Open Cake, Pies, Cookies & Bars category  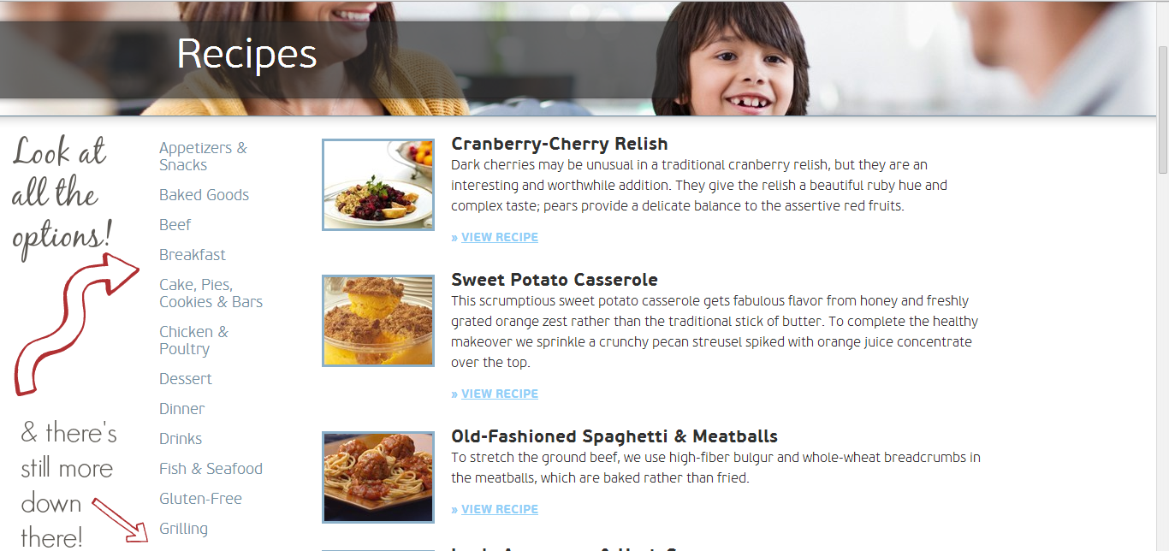click(211, 293)
